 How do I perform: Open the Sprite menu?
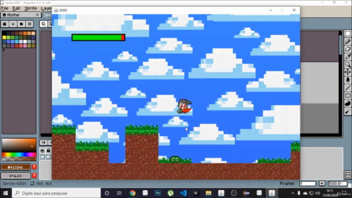(x=31, y=8)
